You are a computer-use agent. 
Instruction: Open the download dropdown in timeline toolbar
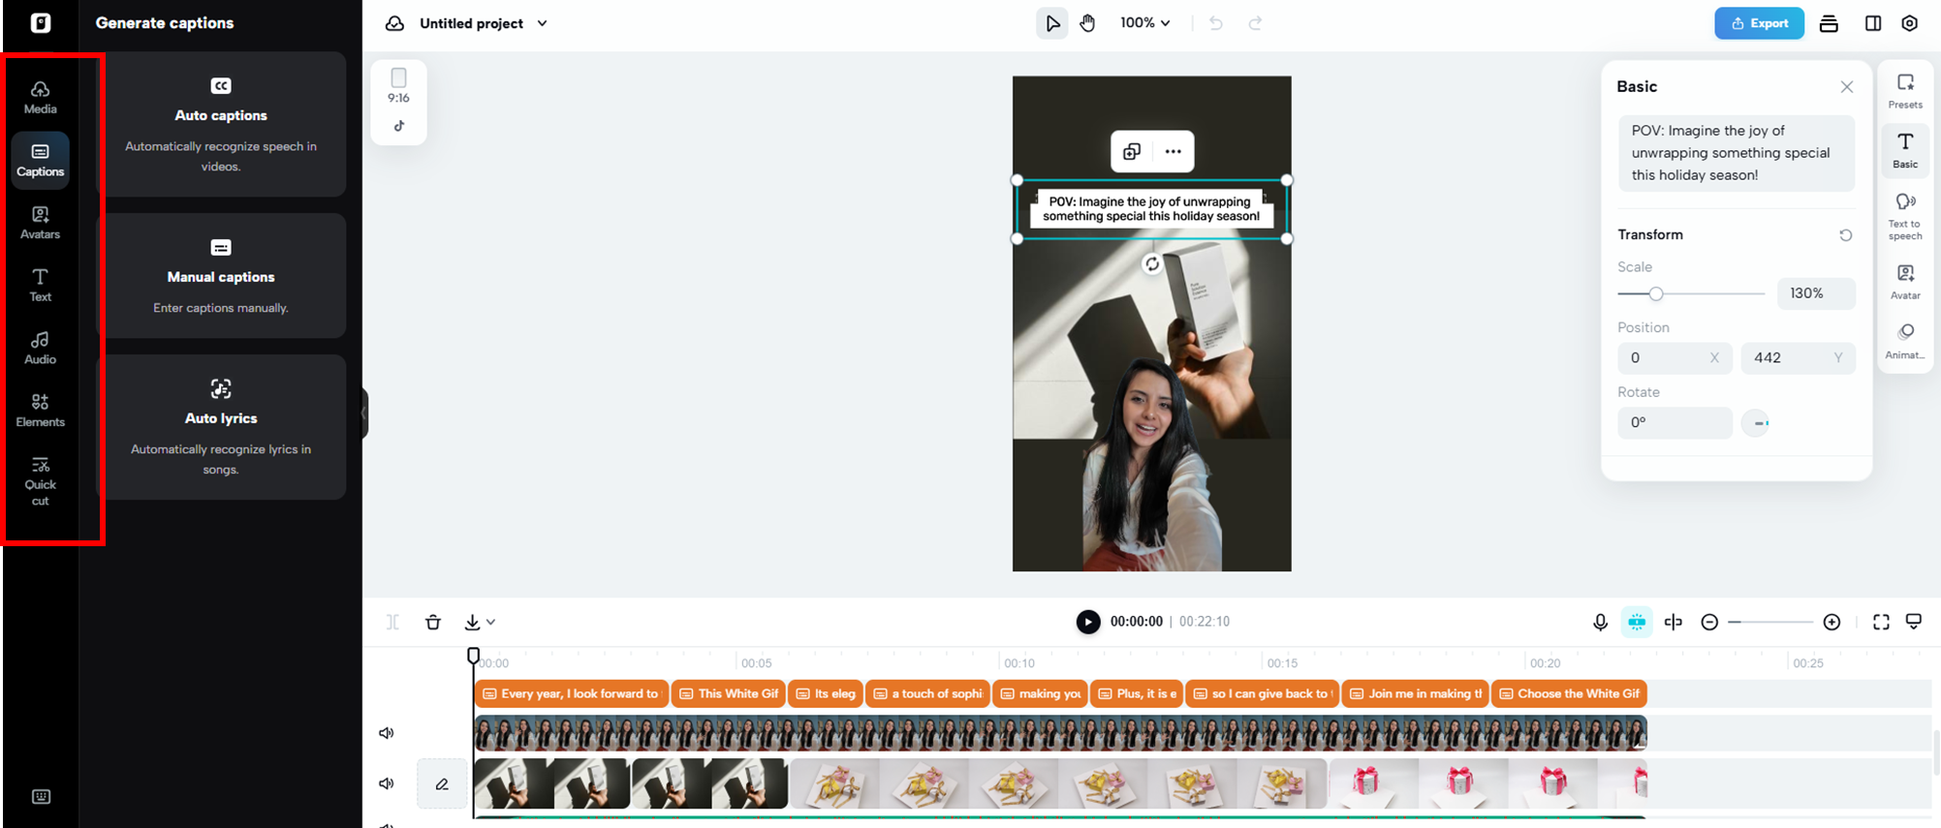(480, 622)
